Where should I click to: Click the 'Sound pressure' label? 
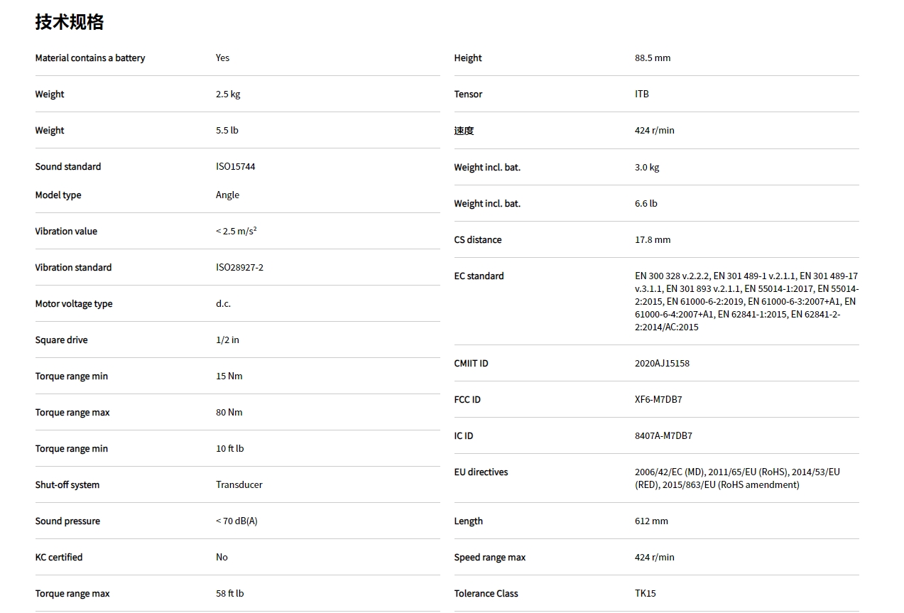67,521
